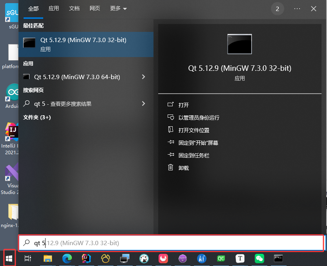Click the pin-to-Start pin icon
This screenshot has width=327, height=266.
click(171, 142)
